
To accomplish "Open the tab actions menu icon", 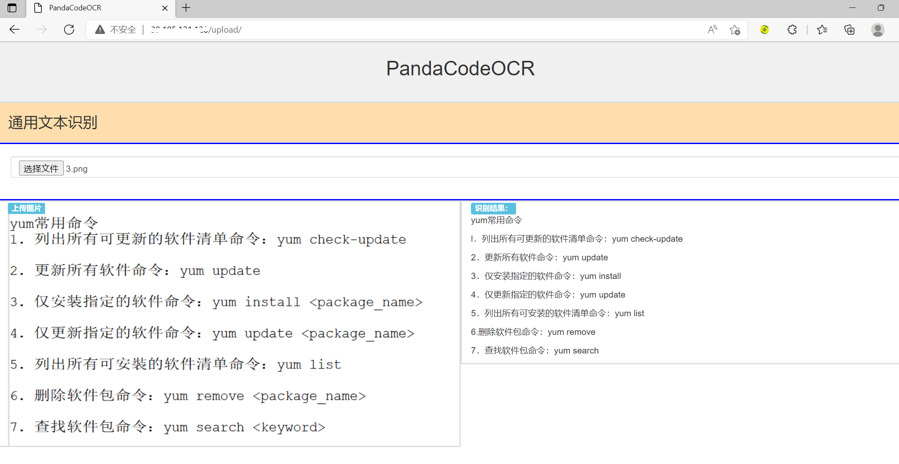I will click(x=12, y=8).
